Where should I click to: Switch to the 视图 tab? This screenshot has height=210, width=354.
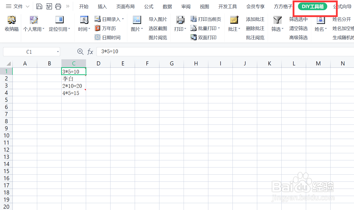click(205, 7)
